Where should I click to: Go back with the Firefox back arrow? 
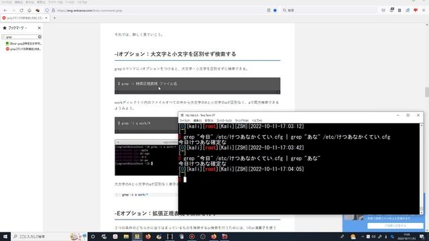coord(5,11)
